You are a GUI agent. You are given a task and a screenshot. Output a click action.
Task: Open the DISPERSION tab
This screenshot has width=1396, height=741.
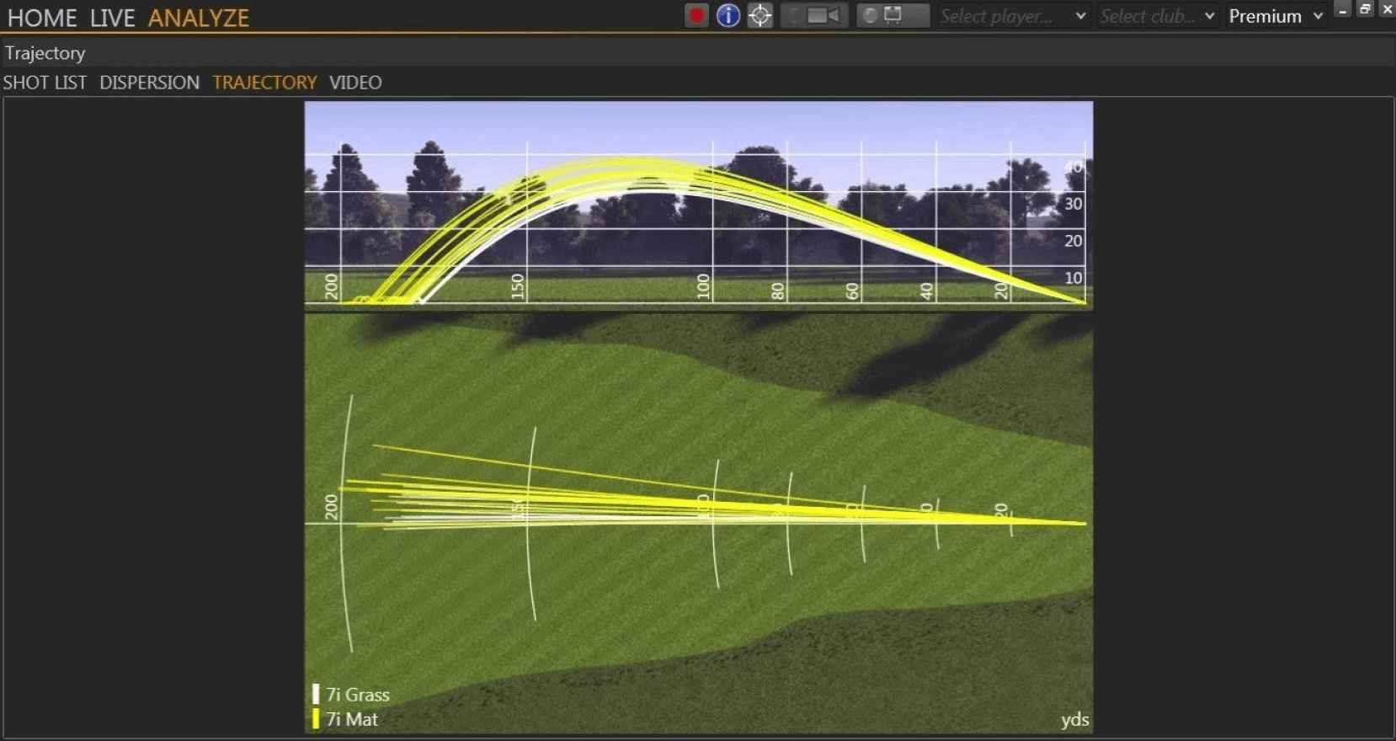[150, 83]
